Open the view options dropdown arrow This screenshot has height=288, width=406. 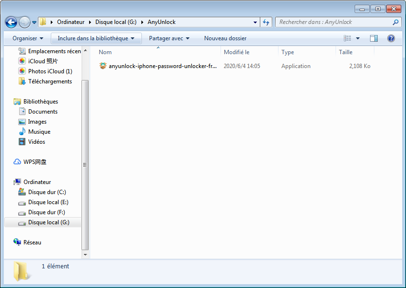(x=358, y=38)
